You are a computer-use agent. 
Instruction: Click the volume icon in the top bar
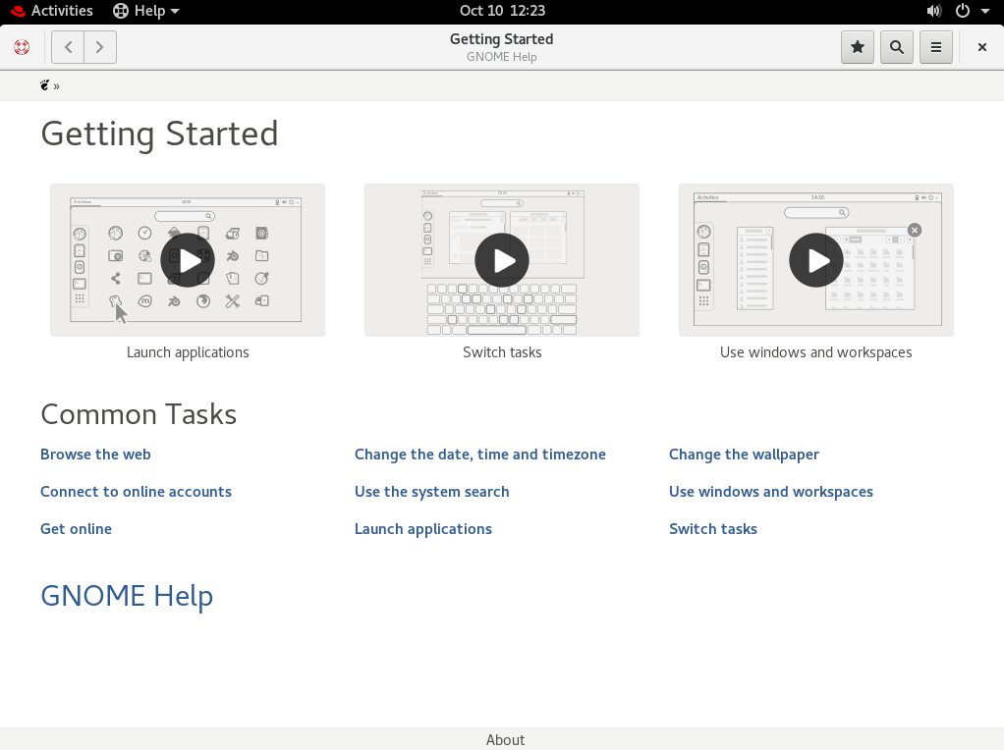933,11
